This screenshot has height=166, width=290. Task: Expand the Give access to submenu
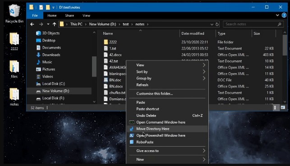click(x=167, y=151)
